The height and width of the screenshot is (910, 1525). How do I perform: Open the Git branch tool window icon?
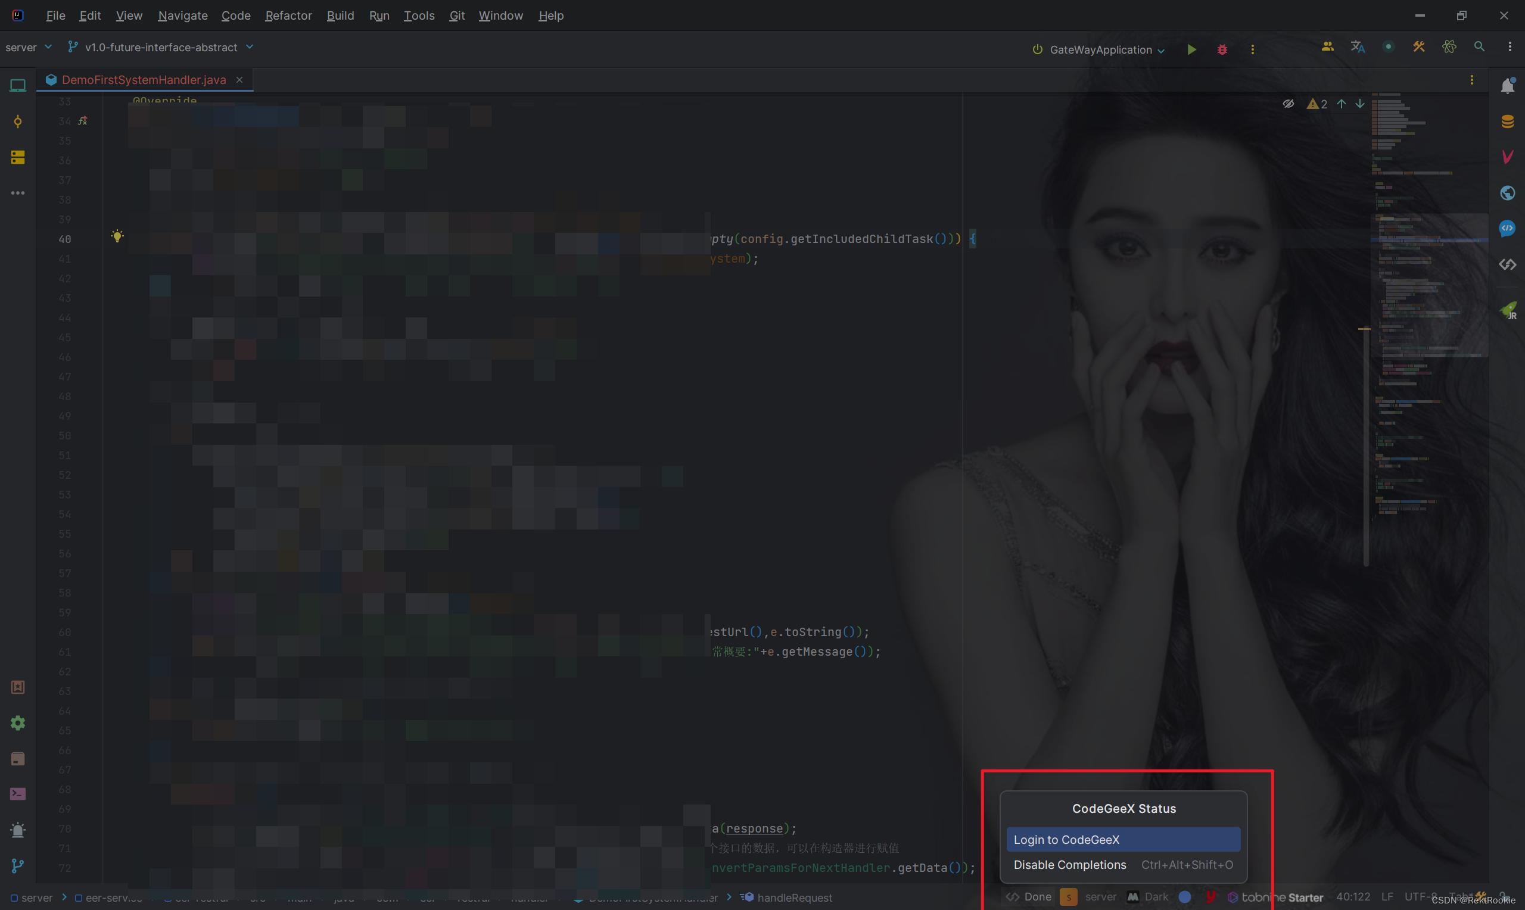[18, 865]
